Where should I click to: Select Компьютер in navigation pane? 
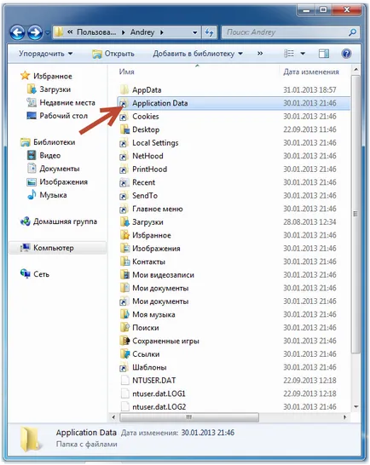click(x=53, y=248)
